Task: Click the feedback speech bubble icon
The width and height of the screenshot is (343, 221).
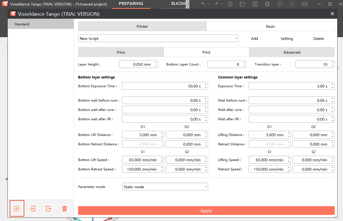Action: pos(280,4)
